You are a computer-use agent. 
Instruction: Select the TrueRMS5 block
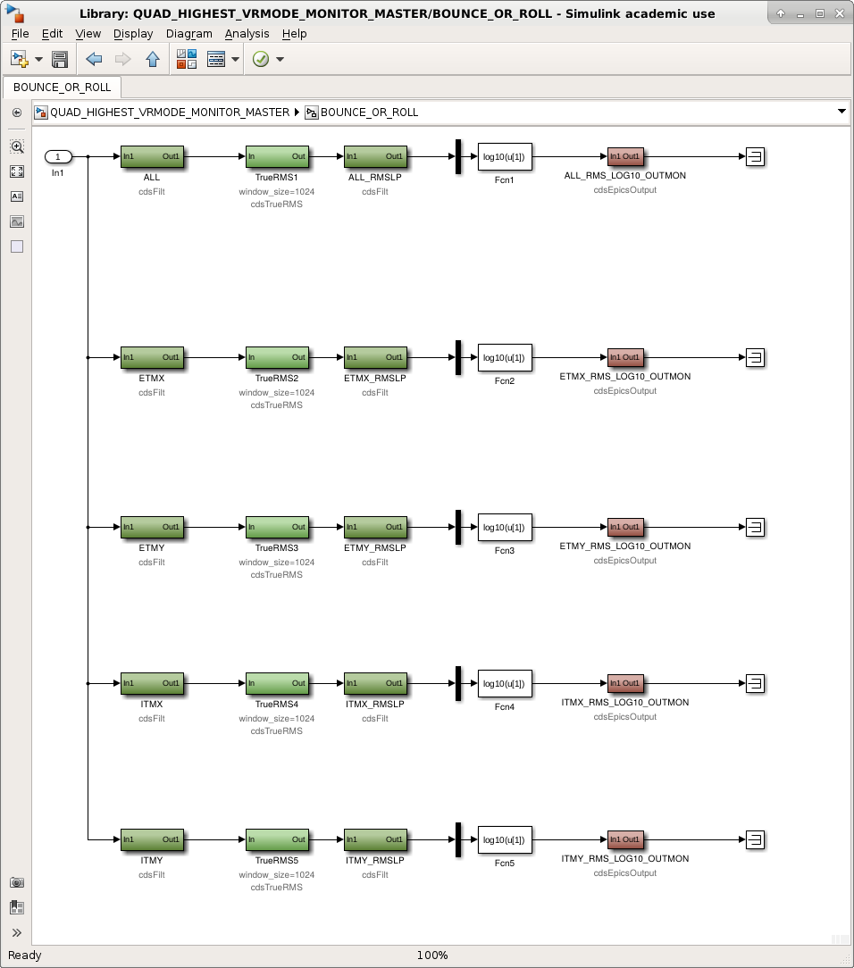tap(277, 839)
